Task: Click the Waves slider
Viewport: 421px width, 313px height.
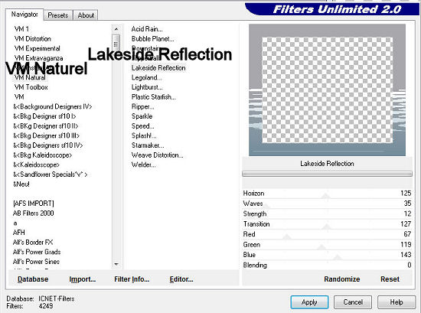Action: point(266,206)
